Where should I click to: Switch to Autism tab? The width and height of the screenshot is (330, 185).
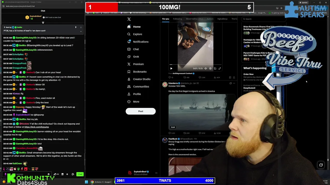click(210, 19)
